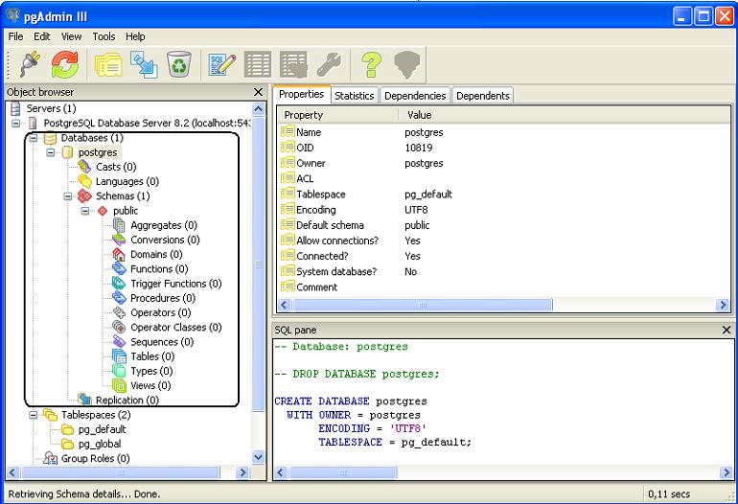Click the Types (0) tree icon
This screenshot has width=738, height=504.
click(x=119, y=371)
